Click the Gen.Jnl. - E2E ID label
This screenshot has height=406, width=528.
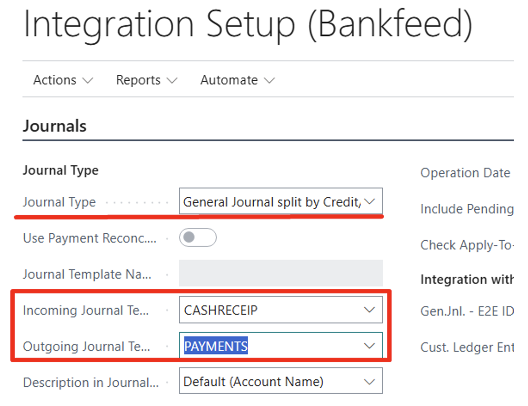tap(467, 311)
